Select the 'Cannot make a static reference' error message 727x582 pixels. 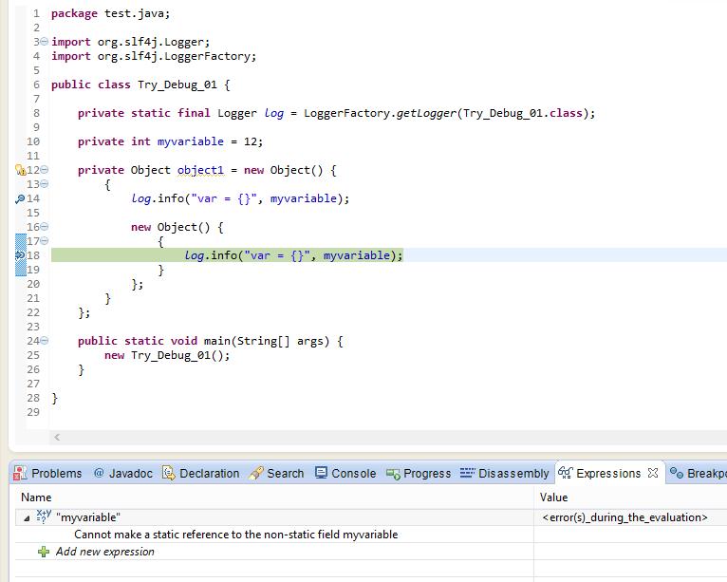point(236,535)
